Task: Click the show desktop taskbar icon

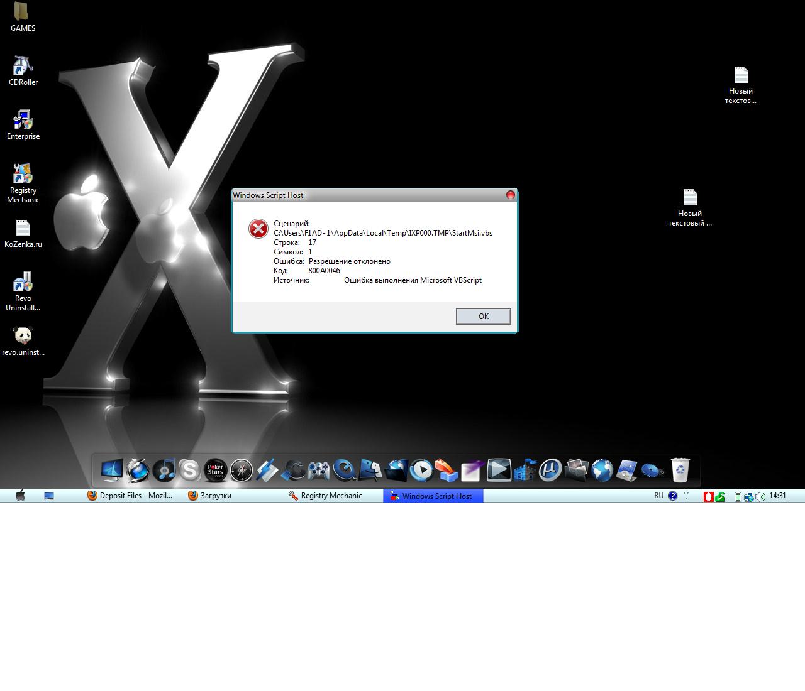Action: click(x=49, y=496)
